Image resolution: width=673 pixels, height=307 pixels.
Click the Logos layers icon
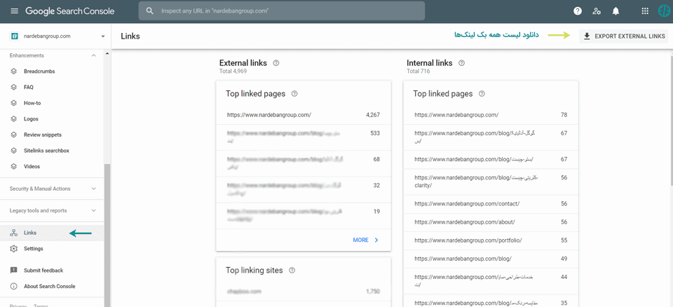(14, 119)
